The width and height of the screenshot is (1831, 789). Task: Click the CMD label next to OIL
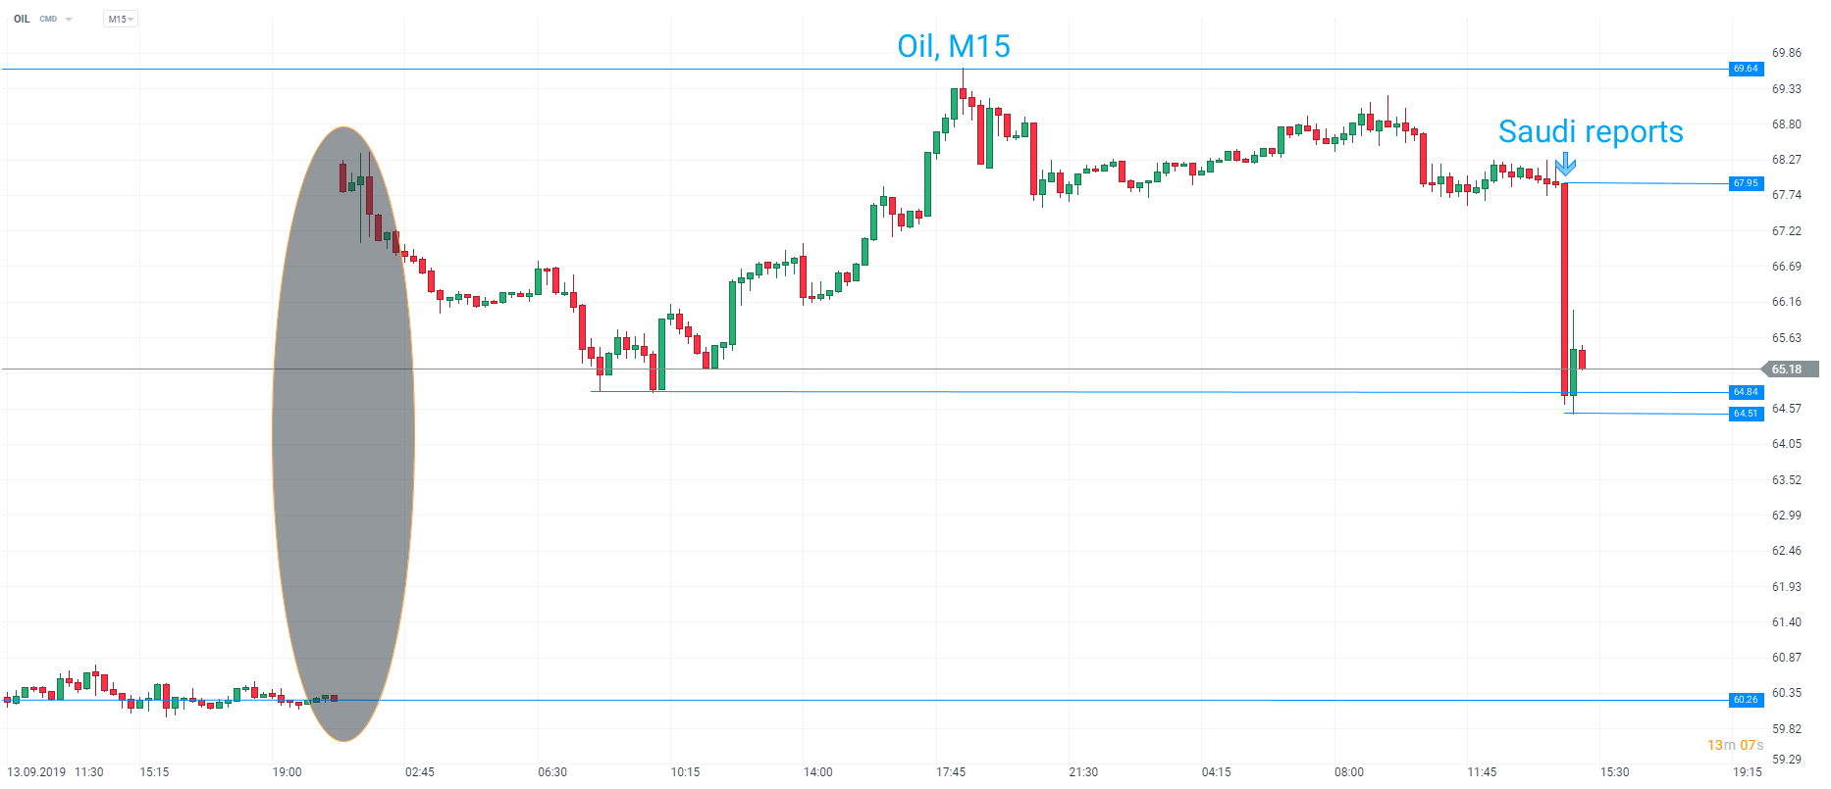tap(48, 20)
